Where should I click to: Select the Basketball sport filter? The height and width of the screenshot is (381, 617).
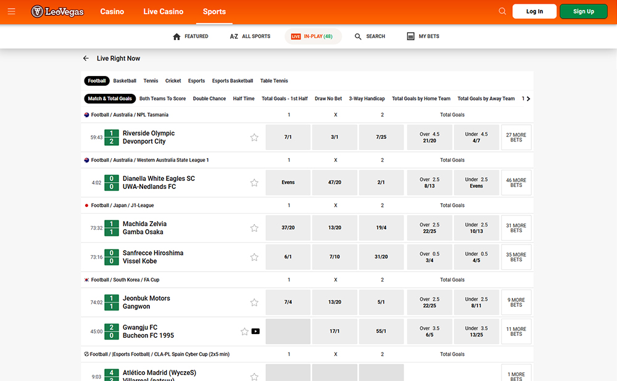[125, 81]
